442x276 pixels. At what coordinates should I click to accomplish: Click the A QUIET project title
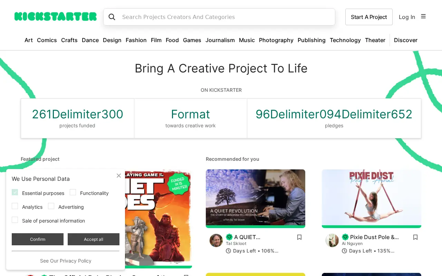coord(247,237)
